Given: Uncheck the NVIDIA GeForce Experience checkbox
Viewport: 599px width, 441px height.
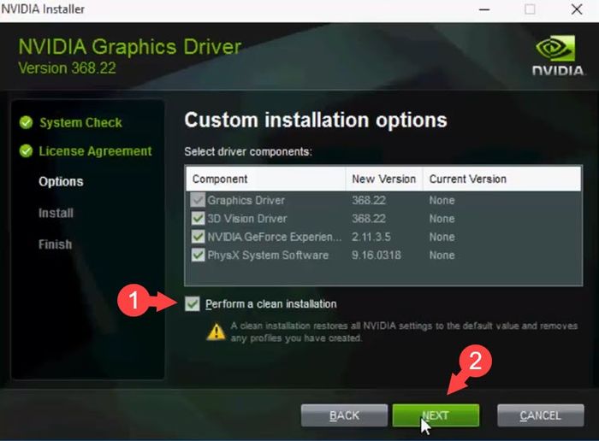Looking at the screenshot, I should point(198,237).
